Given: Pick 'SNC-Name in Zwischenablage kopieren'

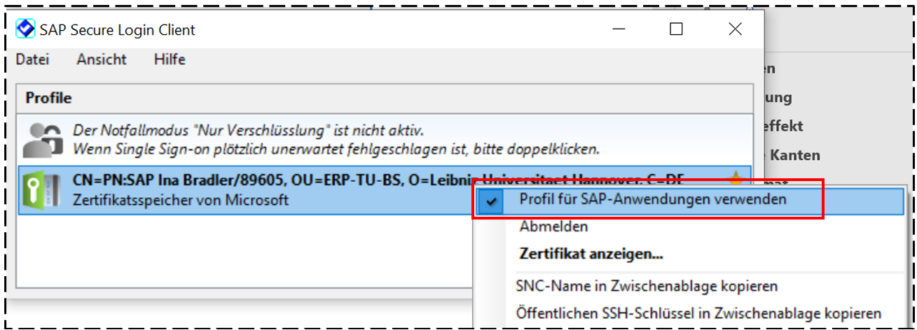Looking at the screenshot, I should 647,286.
